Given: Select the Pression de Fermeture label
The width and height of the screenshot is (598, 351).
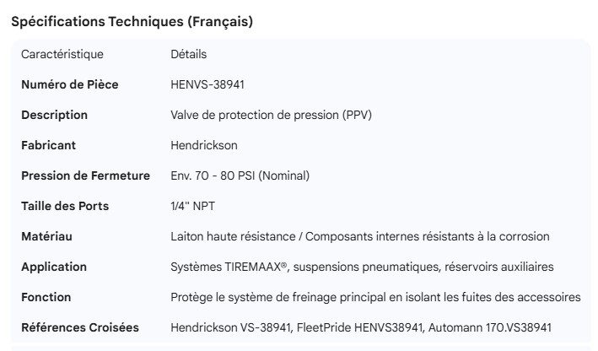Looking at the screenshot, I should pyautogui.click(x=85, y=175).
